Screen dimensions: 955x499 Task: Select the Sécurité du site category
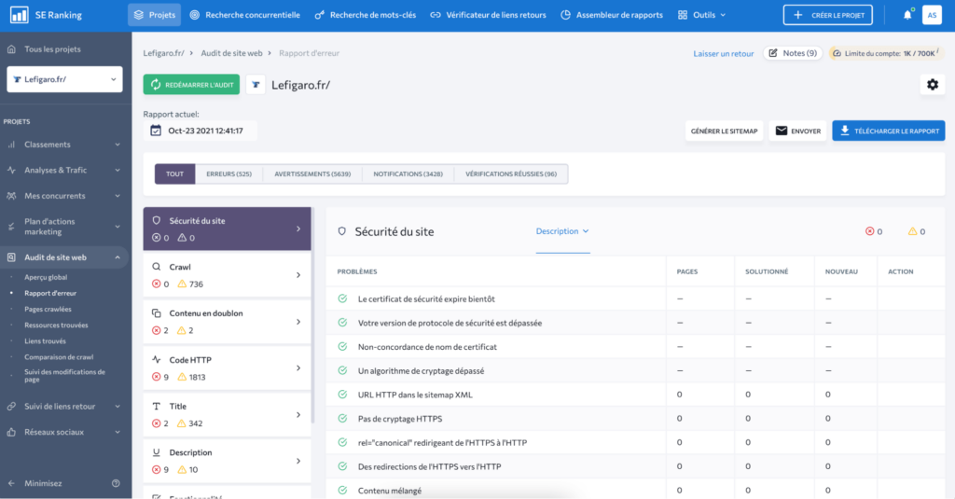228,229
